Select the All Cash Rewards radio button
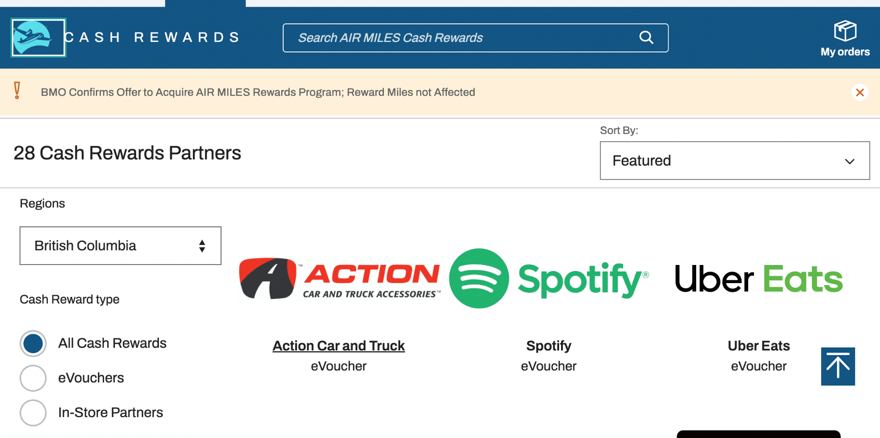This screenshot has height=438, width=880. tap(33, 344)
